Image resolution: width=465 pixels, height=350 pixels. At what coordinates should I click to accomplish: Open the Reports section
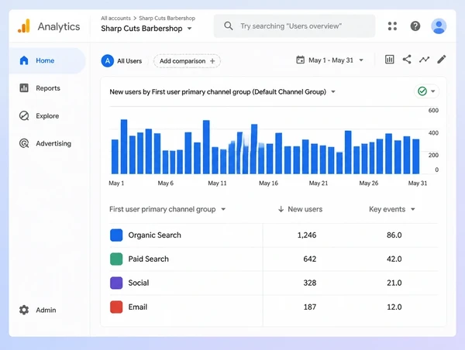pos(47,88)
